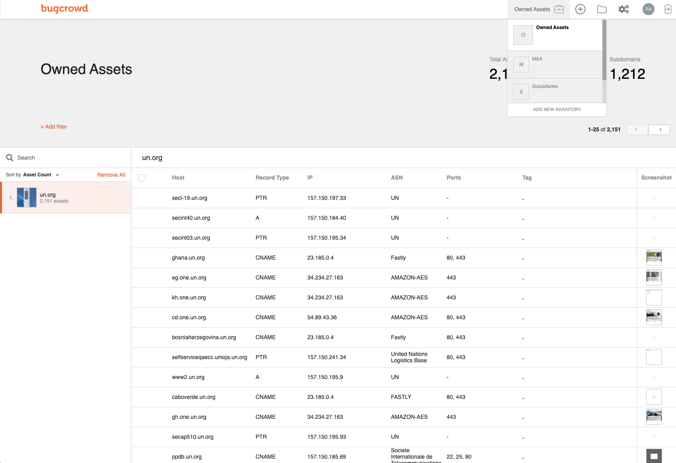The height and width of the screenshot is (463, 676).
Task: Click host www2.un.org
Action: click(x=188, y=377)
